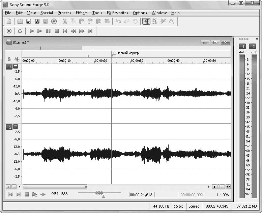
Task: Open the Effects menu
Action: coord(82,13)
